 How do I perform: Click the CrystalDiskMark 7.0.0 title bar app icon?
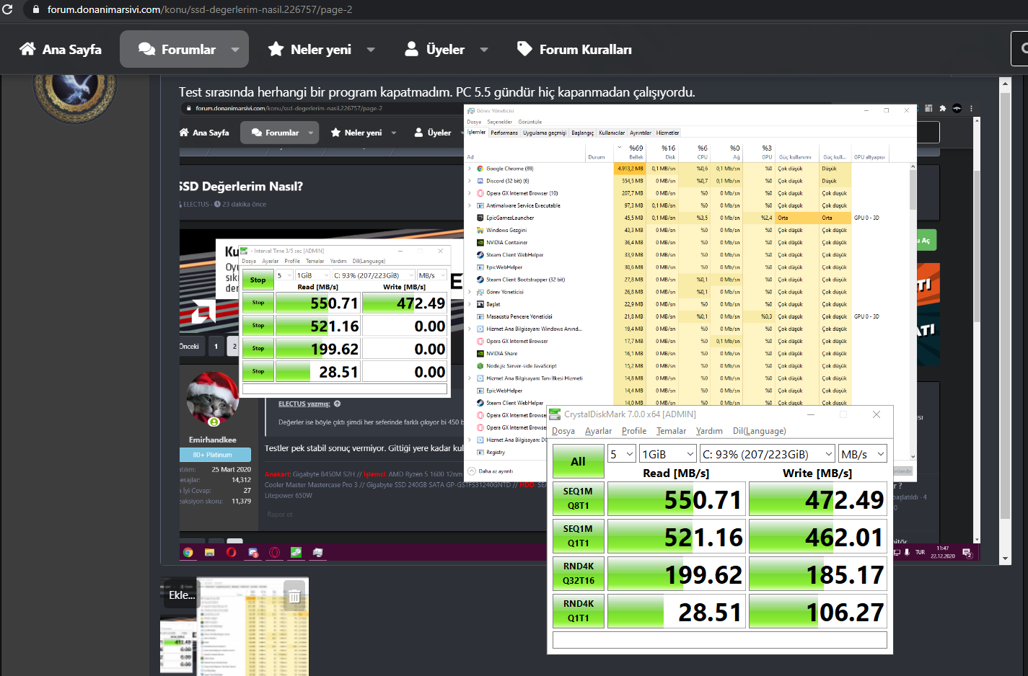click(x=555, y=414)
